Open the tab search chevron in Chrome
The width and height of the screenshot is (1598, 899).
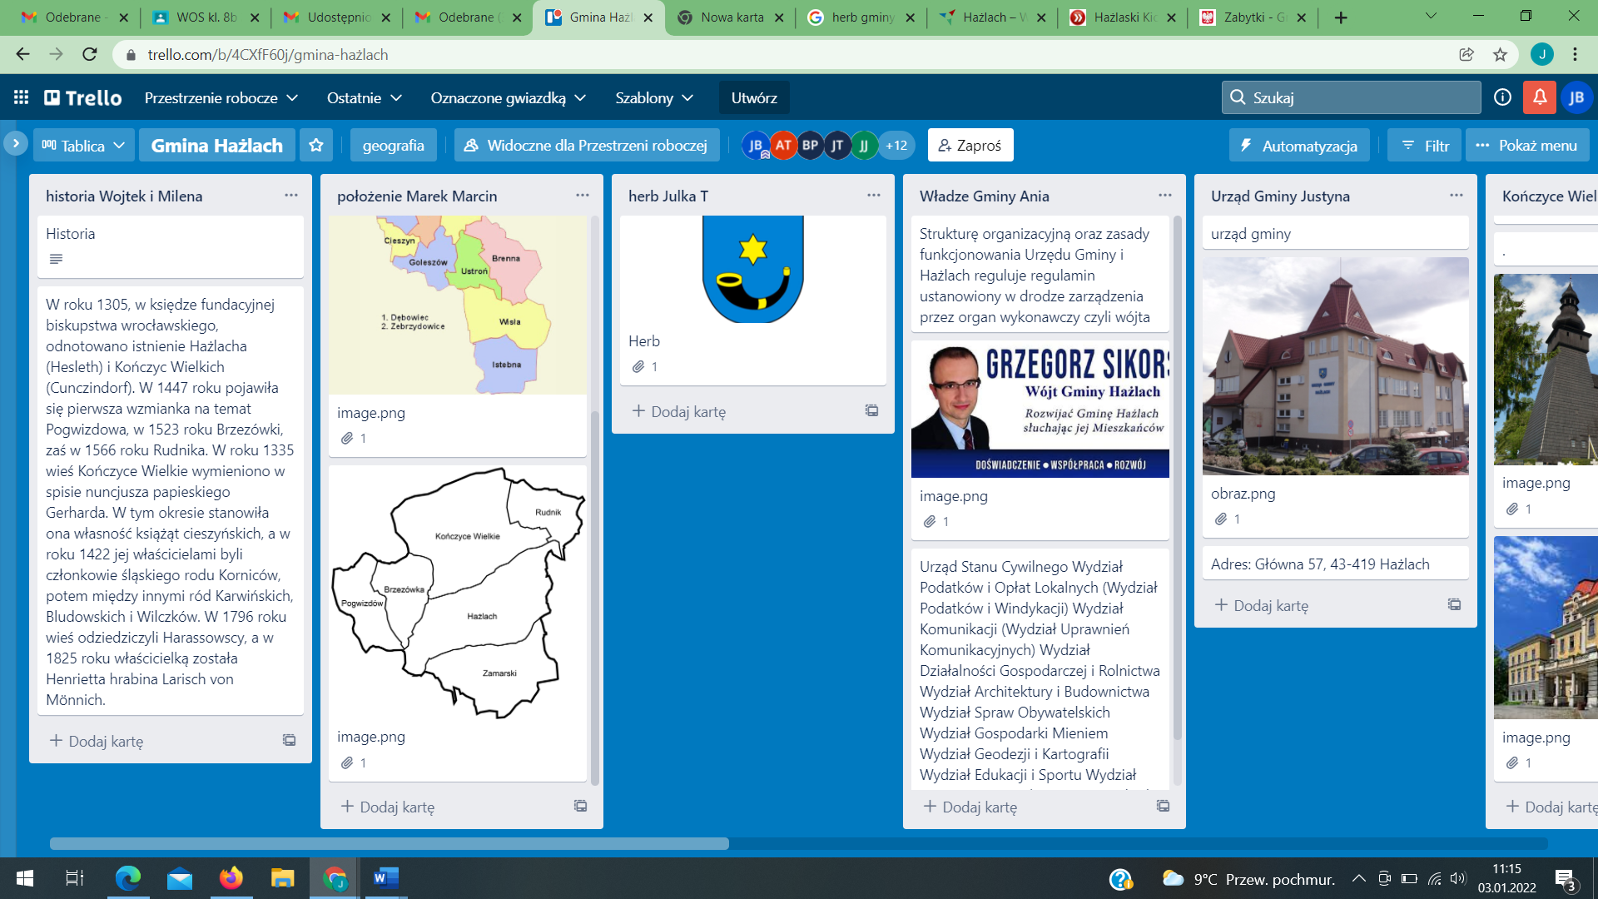pyautogui.click(x=1431, y=16)
